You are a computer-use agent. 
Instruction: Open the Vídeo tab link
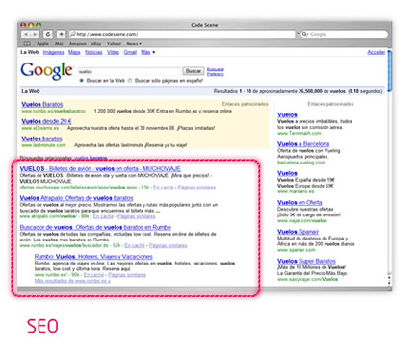coord(113,52)
